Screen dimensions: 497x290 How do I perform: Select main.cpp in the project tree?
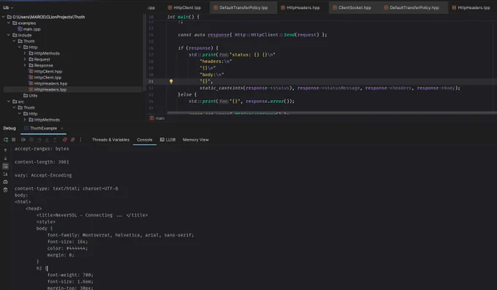click(x=31, y=29)
